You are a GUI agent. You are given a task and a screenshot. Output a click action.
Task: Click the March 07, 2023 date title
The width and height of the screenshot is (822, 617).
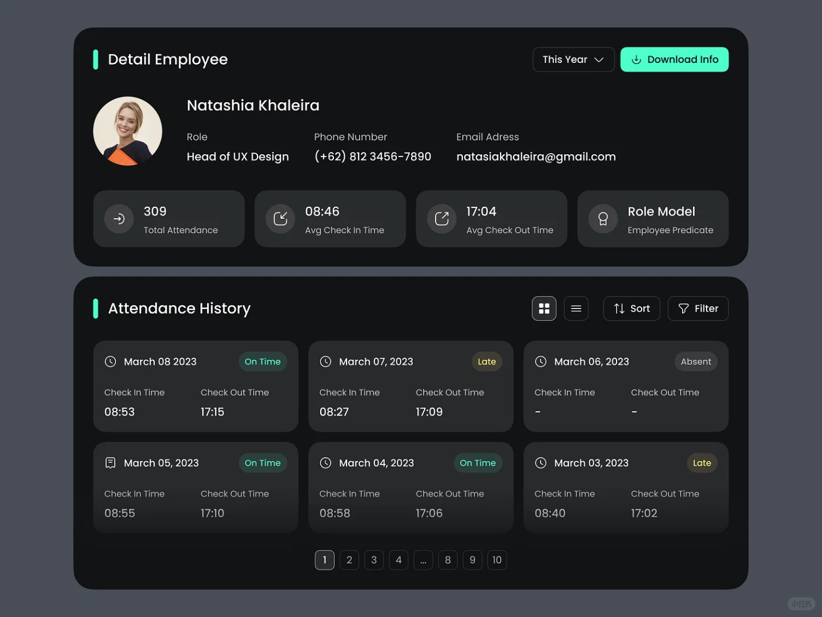point(376,362)
